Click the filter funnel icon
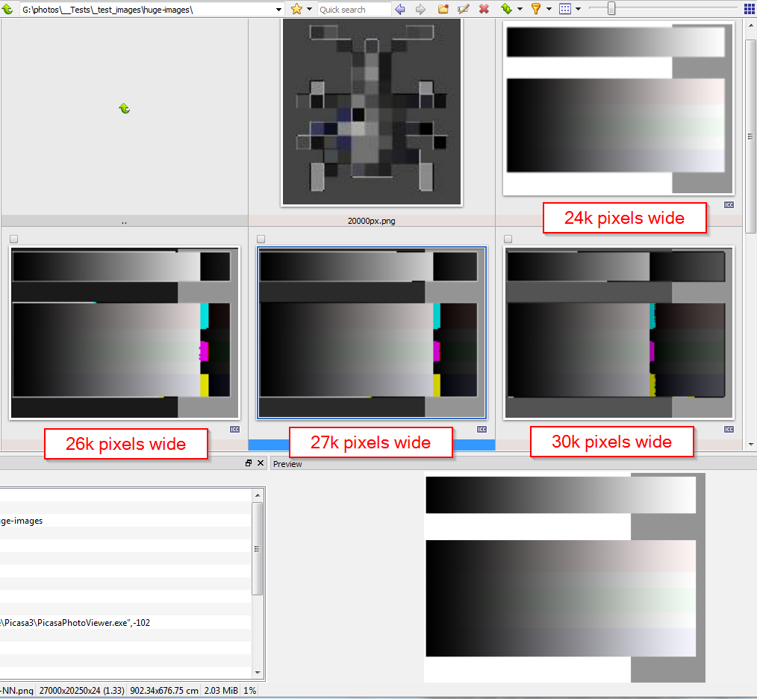 click(x=536, y=9)
